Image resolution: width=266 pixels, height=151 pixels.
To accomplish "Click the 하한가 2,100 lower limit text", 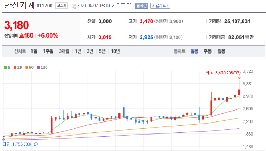I will [x=168, y=37].
